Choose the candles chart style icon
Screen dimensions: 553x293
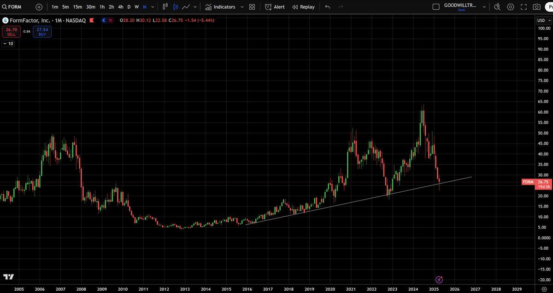176,7
